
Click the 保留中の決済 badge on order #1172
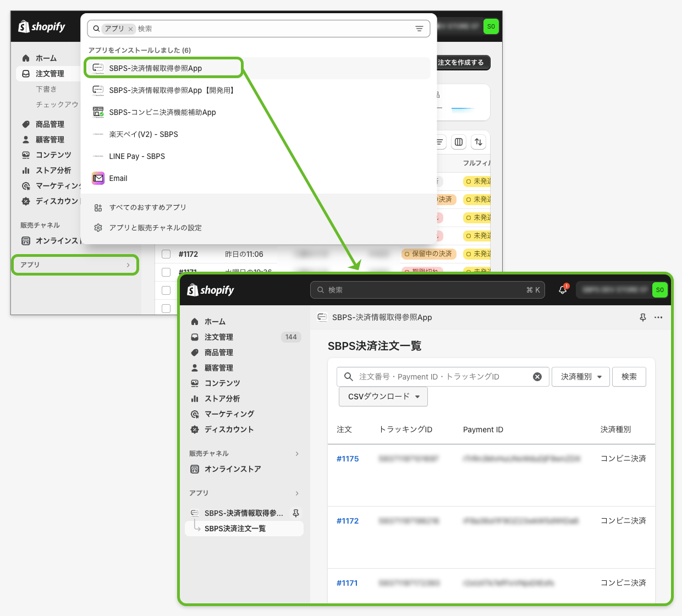(429, 254)
